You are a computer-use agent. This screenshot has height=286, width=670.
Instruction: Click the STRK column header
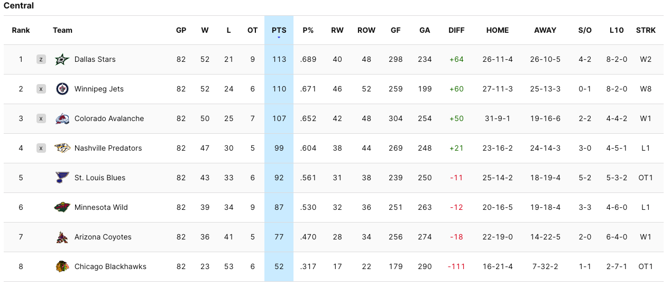pos(646,30)
